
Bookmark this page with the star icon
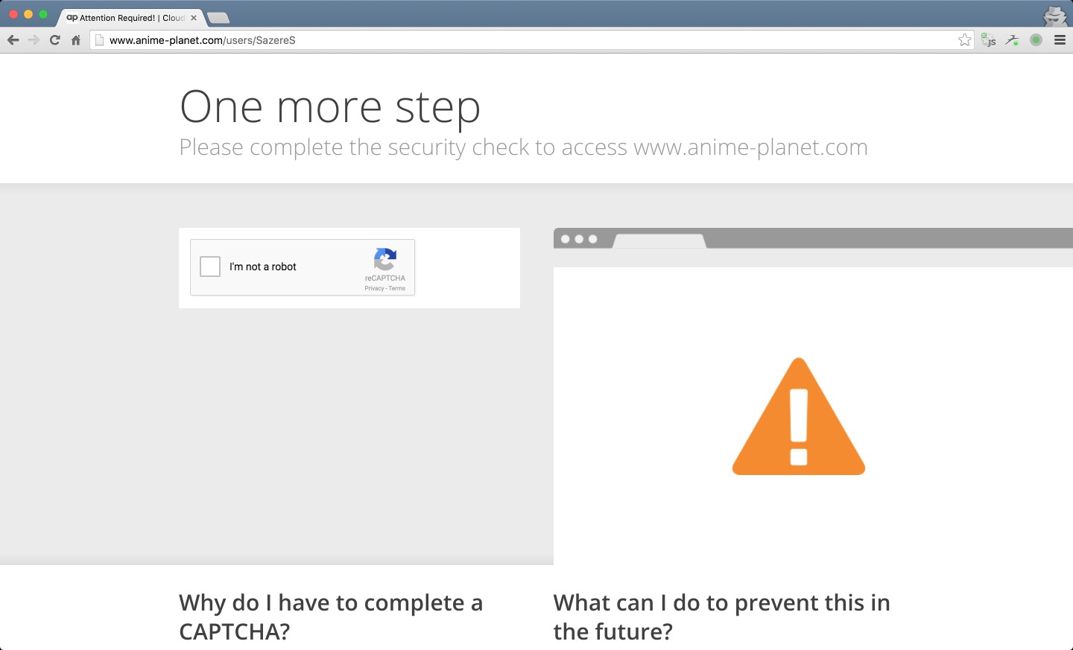pos(965,40)
